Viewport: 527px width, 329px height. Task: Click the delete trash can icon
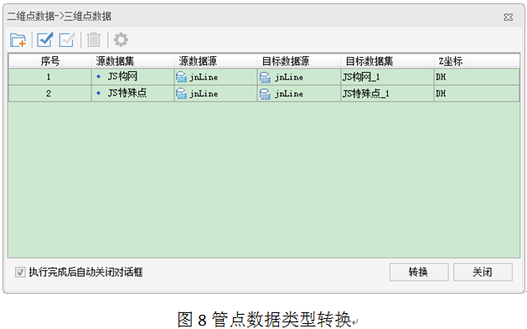[94, 39]
